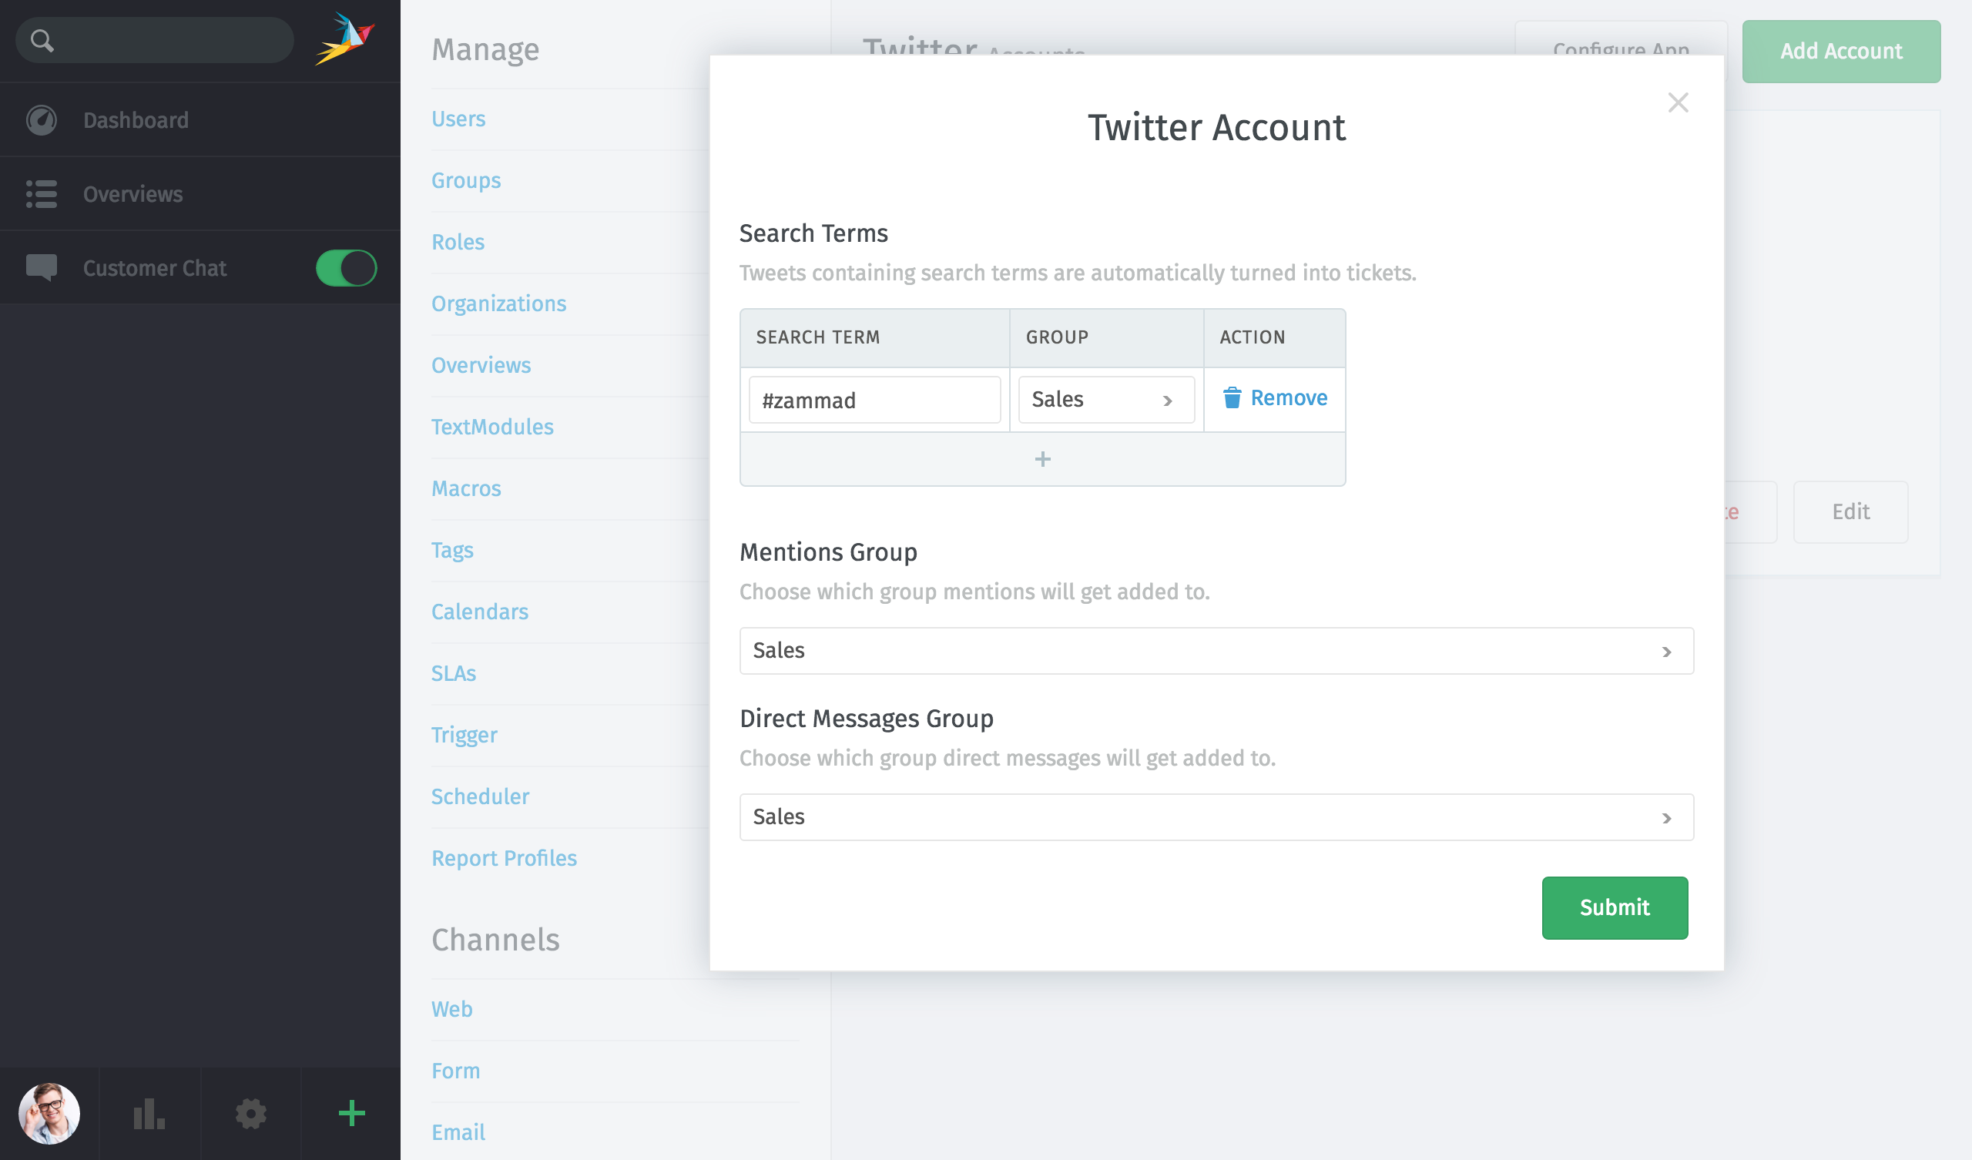Image resolution: width=1972 pixels, height=1160 pixels.
Task: Open Report Profiles page
Action: point(504,858)
